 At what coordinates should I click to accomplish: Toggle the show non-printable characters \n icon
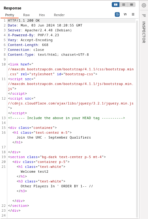(x=125, y=14)
